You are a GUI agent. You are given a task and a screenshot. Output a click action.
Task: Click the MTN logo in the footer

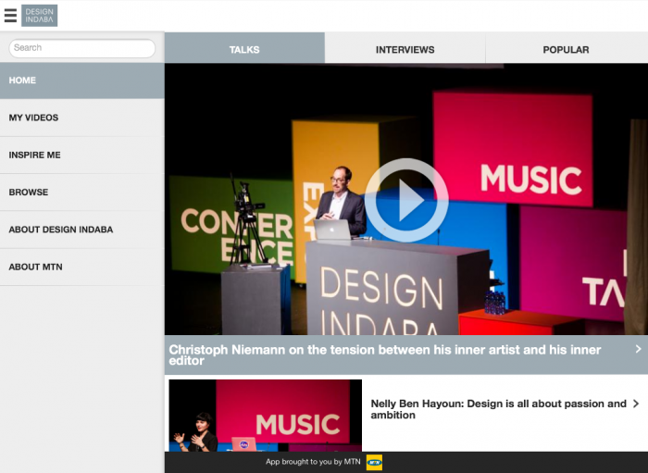coord(374,462)
